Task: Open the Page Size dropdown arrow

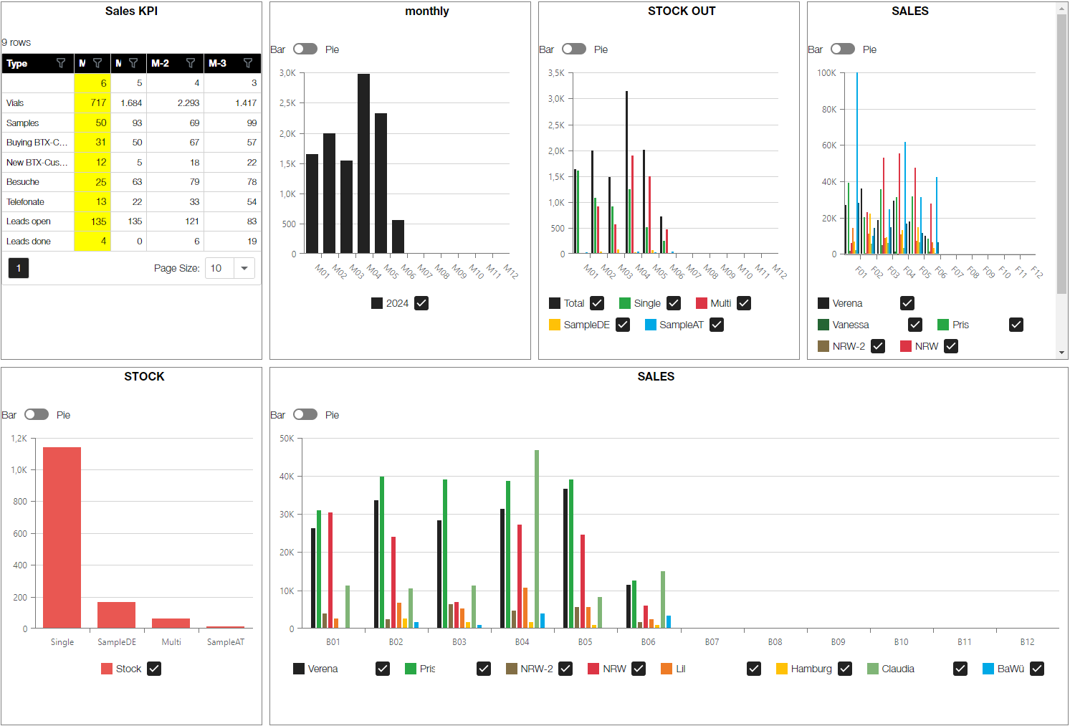Action: tap(244, 268)
